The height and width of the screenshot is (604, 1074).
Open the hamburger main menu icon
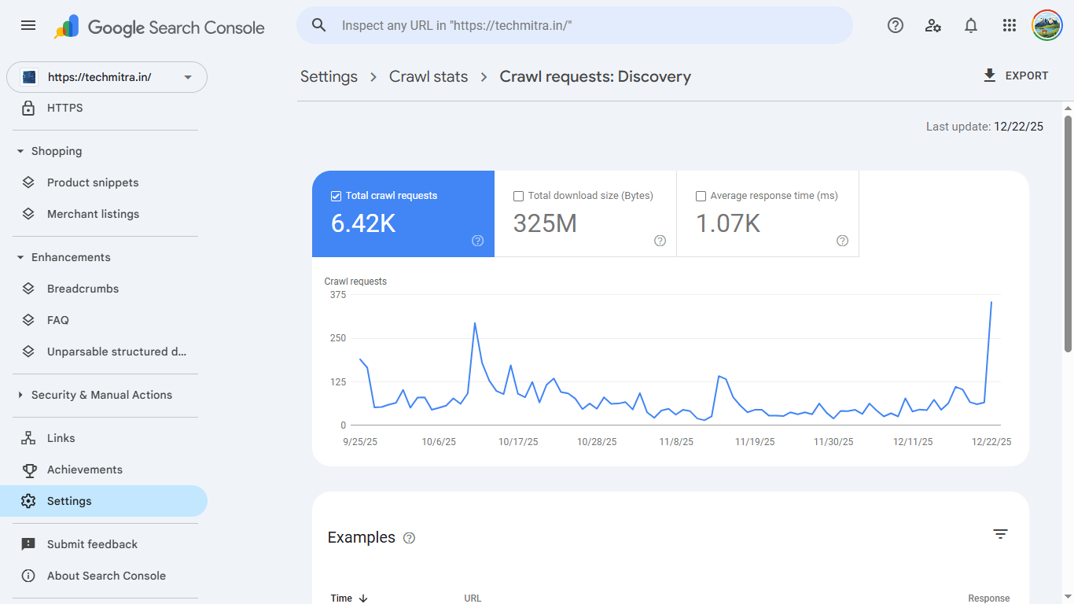[x=28, y=25]
